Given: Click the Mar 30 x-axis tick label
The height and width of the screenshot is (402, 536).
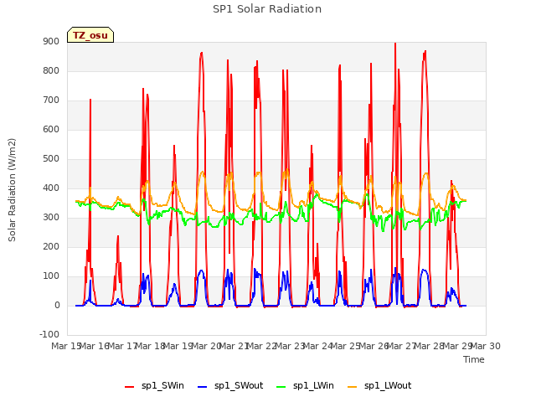Looking at the screenshot, I should 486,346.
